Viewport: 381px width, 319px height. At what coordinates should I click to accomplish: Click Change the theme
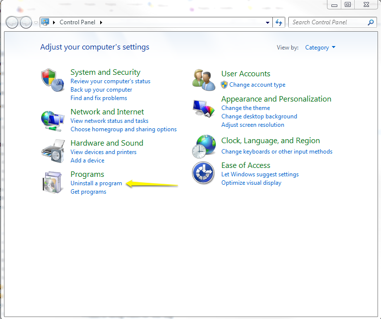coord(246,108)
